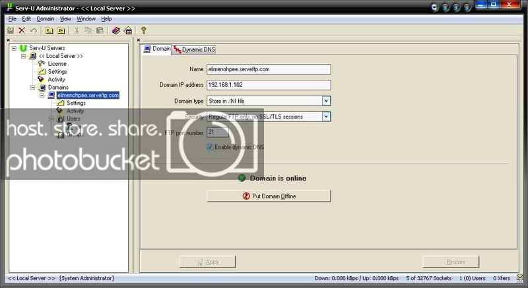528x288 pixels.
Task: Select Activity under elimenohpee.serveftp.com
Action: [75, 111]
